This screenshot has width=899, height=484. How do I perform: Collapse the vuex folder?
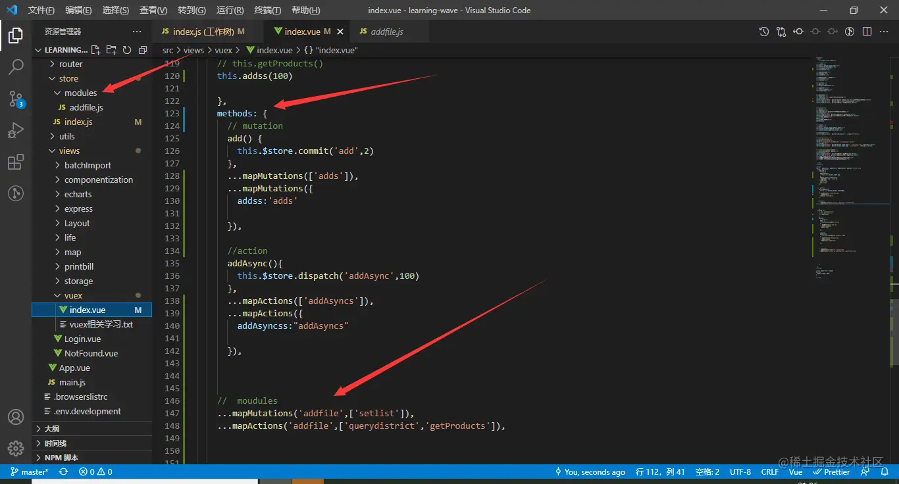click(x=92, y=296)
